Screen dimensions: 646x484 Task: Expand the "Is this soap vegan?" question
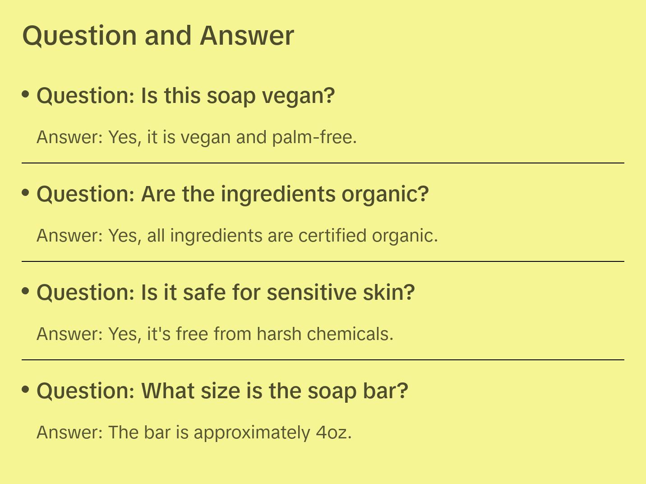pyautogui.click(x=185, y=96)
